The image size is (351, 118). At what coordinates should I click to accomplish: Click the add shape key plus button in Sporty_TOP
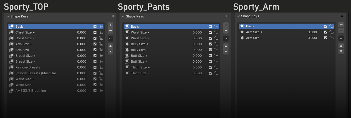110,25
